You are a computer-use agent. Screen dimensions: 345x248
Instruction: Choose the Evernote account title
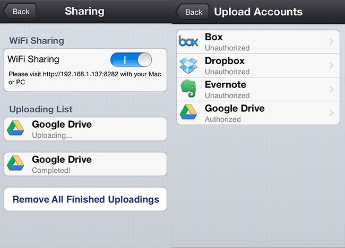226,85
